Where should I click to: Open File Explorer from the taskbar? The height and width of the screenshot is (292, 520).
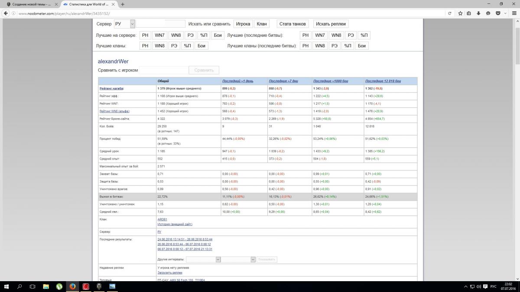[x=46, y=286]
